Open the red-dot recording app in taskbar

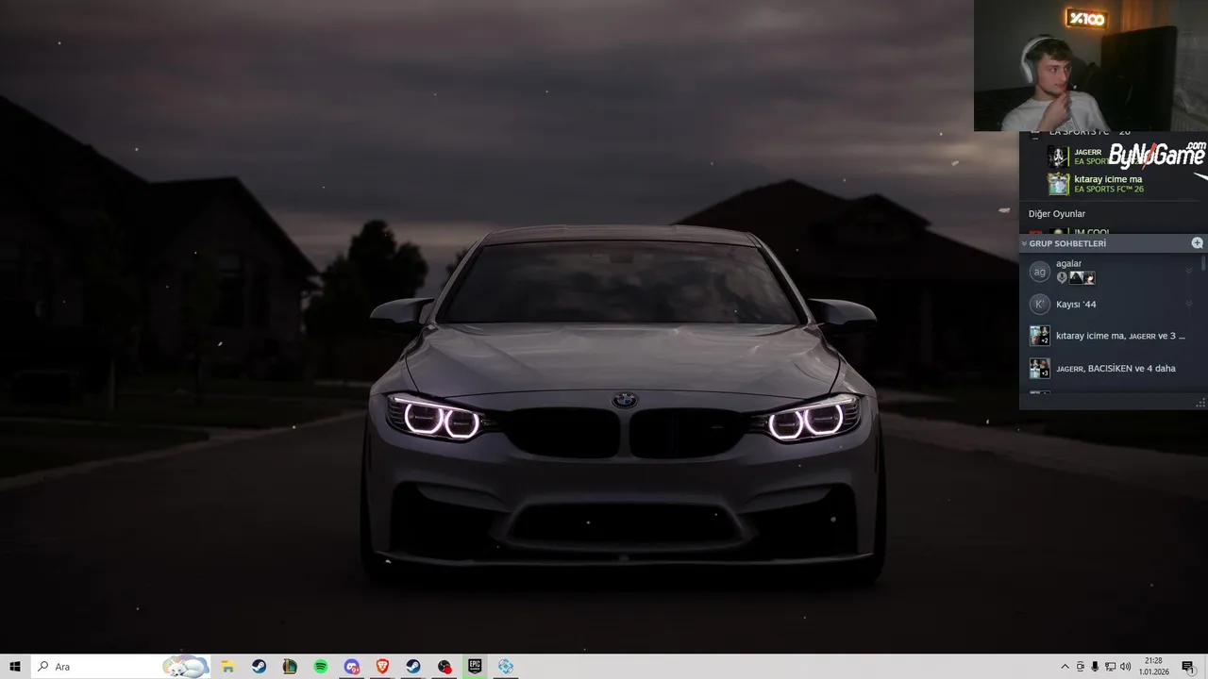pyautogui.click(x=445, y=667)
